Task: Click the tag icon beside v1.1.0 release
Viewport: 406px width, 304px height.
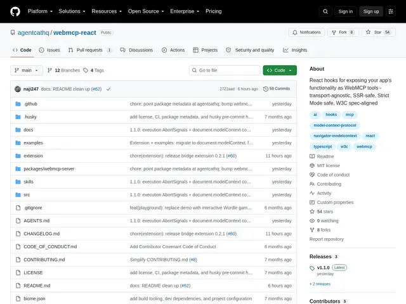Action: [312, 268]
